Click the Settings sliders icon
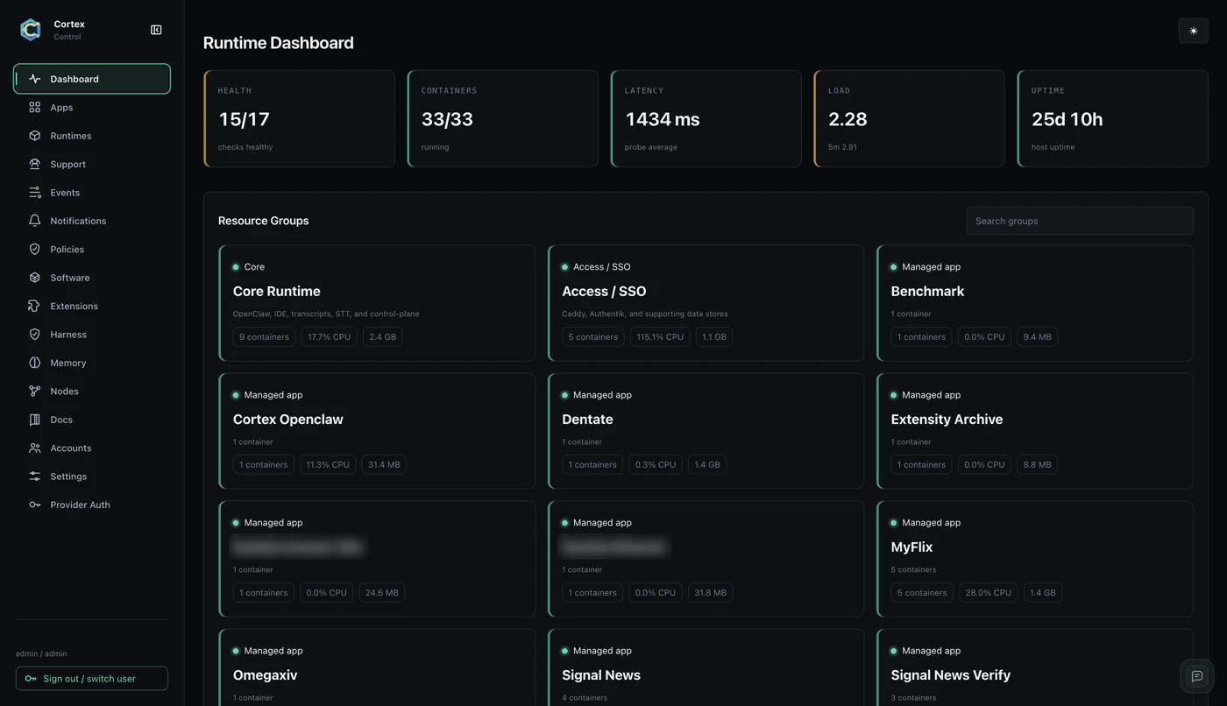 (35, 476)
